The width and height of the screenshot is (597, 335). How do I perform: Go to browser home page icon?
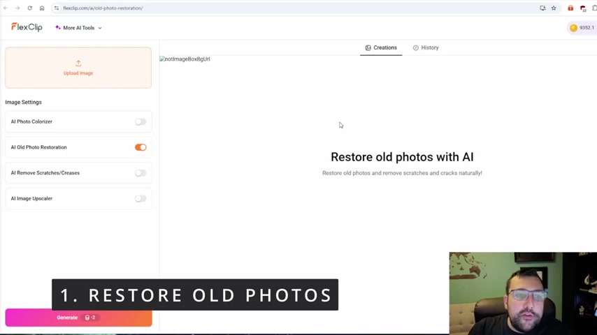tap(42, 8)
